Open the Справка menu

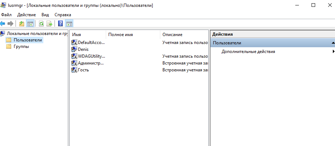(x=63, y=15)
